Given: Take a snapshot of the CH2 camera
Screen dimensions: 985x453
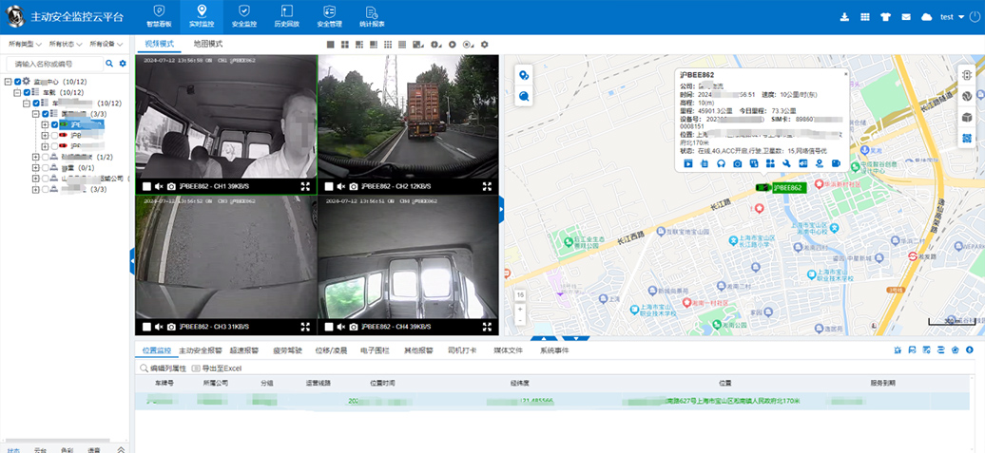Looking at the screenshot, I should (x=353, y=186).
